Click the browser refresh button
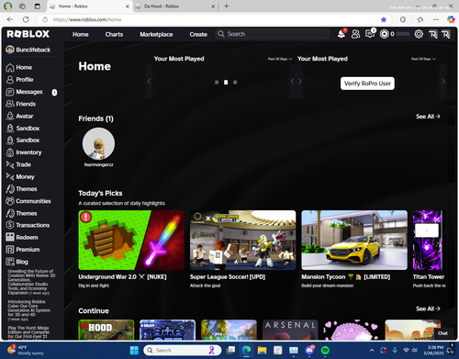 (x=26, y=19)
